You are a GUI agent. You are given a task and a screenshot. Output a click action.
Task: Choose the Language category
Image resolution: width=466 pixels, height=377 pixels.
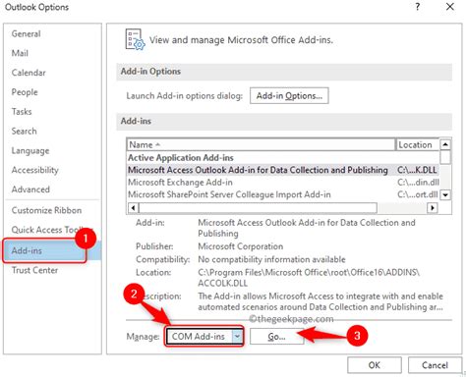point(30,150)
